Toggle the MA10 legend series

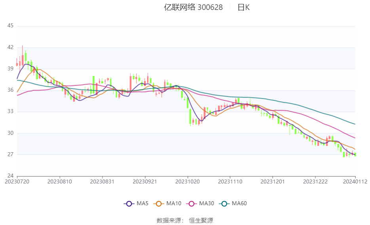(x=167, y=204)
